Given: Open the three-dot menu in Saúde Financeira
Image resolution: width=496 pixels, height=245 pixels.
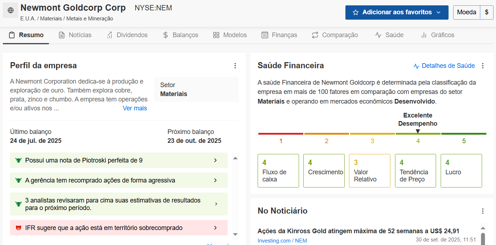Looking at the screenshot, I should click(483, 66).
